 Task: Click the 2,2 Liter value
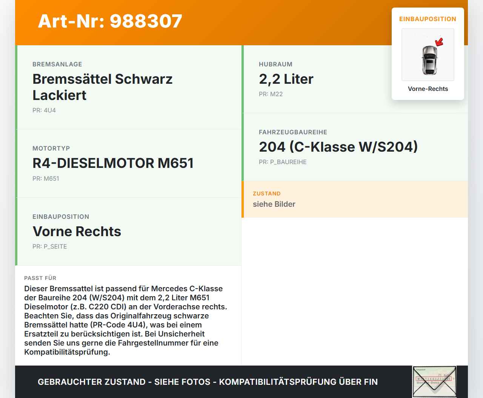point(286,79)
